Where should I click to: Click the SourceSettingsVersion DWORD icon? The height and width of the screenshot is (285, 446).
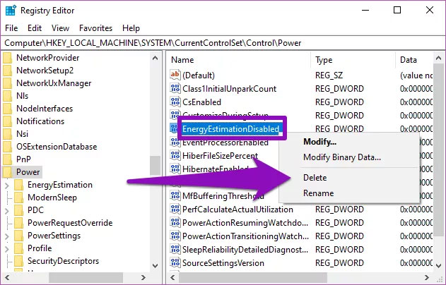pos(175,262)
